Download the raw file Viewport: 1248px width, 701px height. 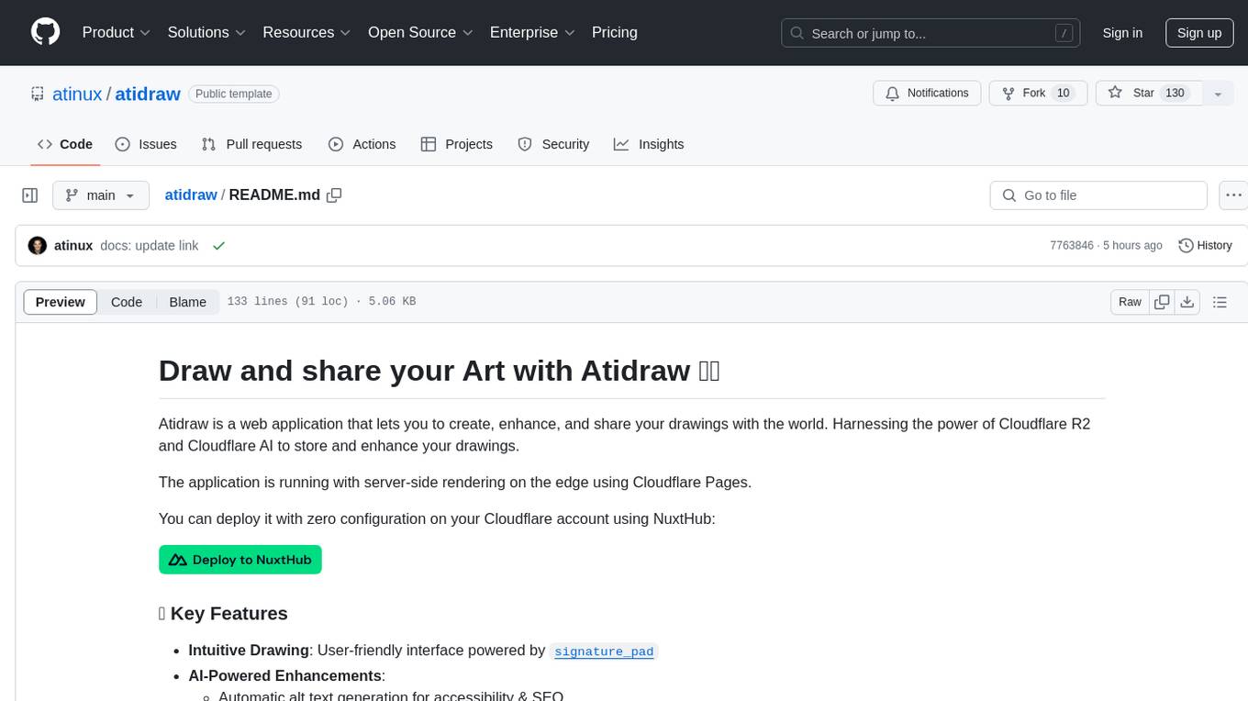(x=1187, y=302)
